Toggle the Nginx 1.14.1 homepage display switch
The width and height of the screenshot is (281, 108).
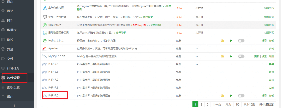(241, 41)
